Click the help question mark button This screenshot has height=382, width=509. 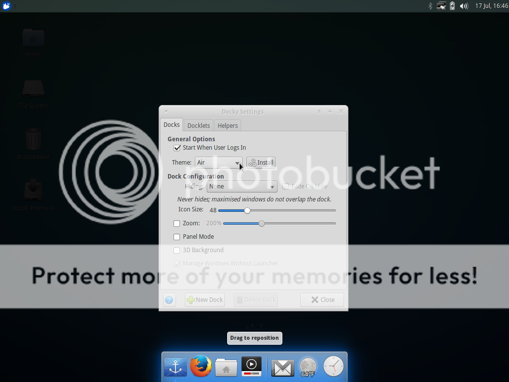169,300
